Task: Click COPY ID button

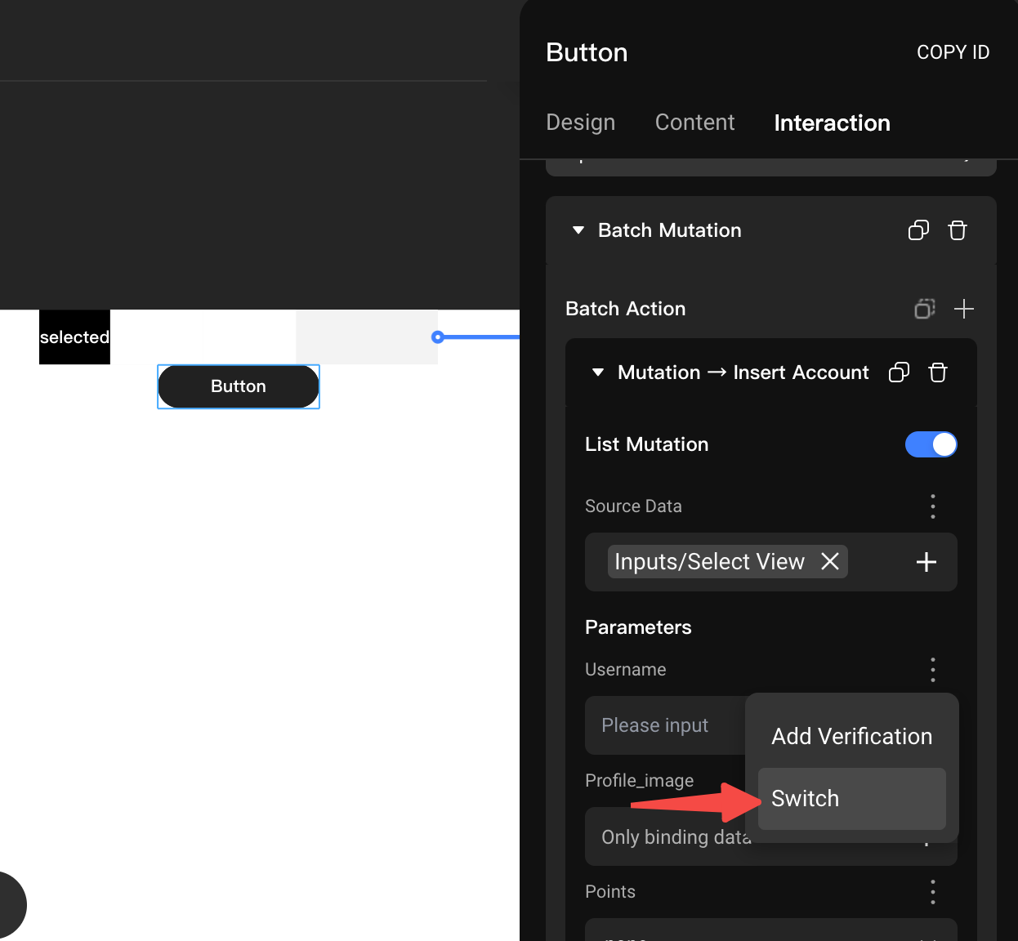Action: click(953, 52)
